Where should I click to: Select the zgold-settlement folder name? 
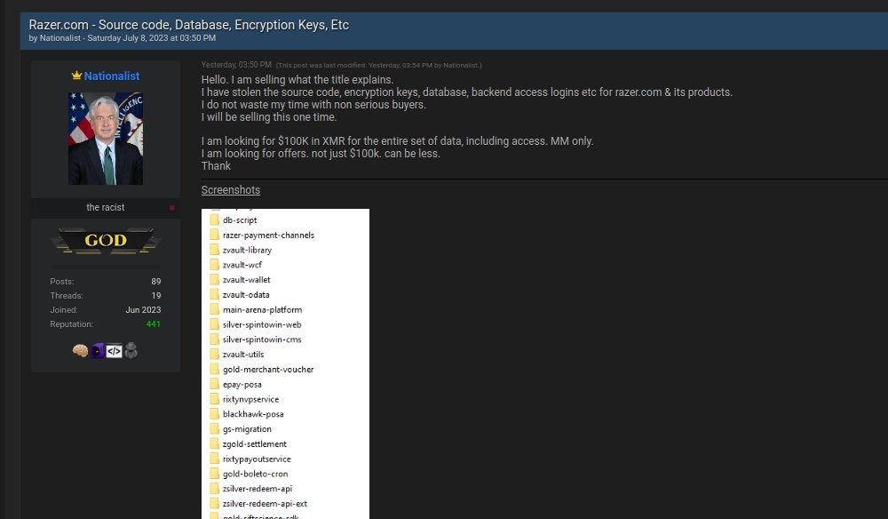pyautogui.click(x=254, y=444)
